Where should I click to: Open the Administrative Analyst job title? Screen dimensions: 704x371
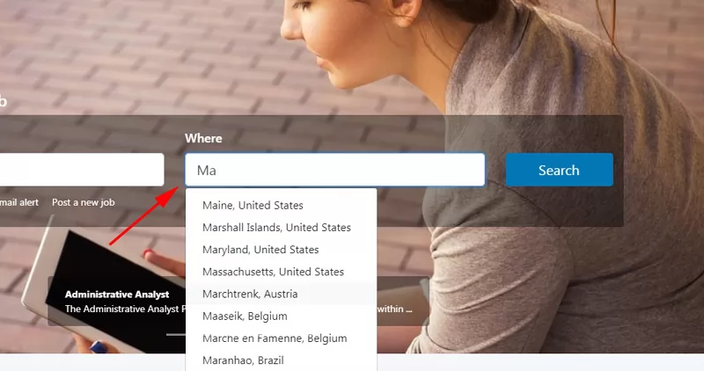(x=117, y=295)
